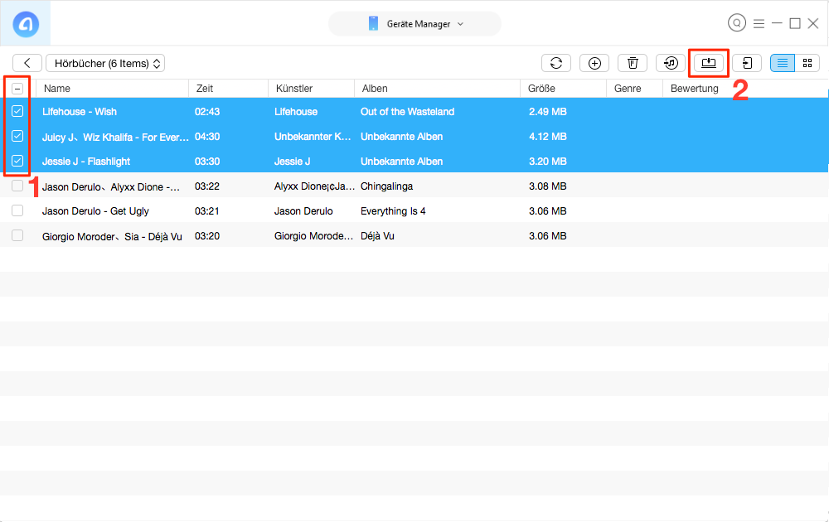
Task: Click the 'Chingalinga' album cell
Action: pos(386,186)
